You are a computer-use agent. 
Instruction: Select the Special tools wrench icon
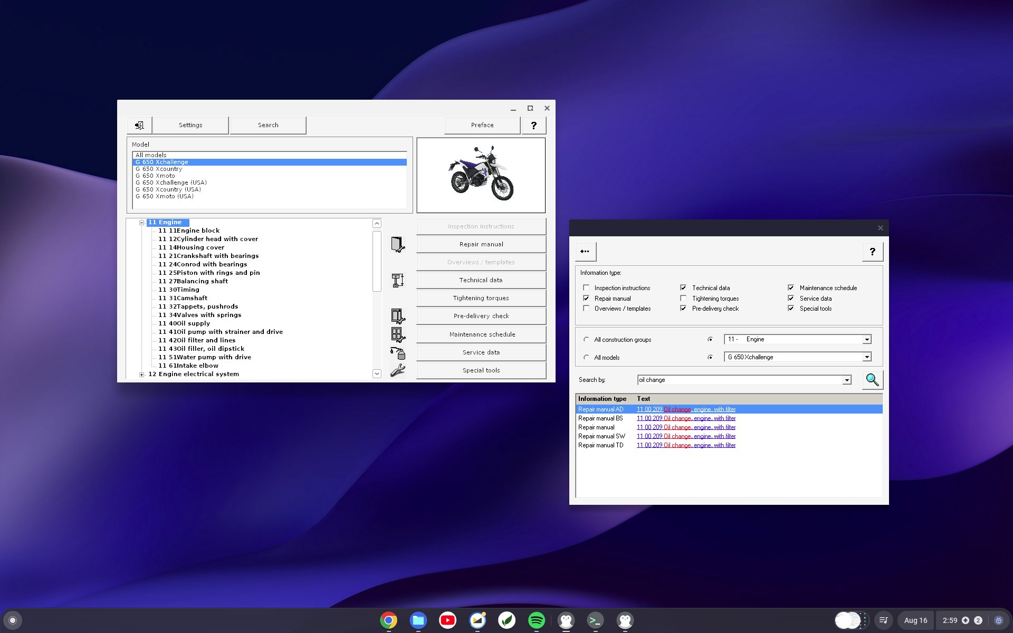coord(397,370)
